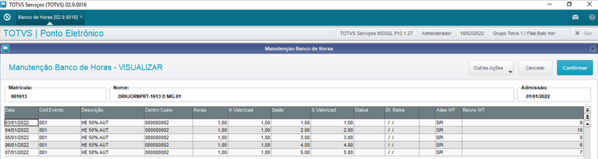This screenshot has width=598, height=159.
Task: Close the Manutenção Banco de Horas dialog
Action: (x=592, y=49)
